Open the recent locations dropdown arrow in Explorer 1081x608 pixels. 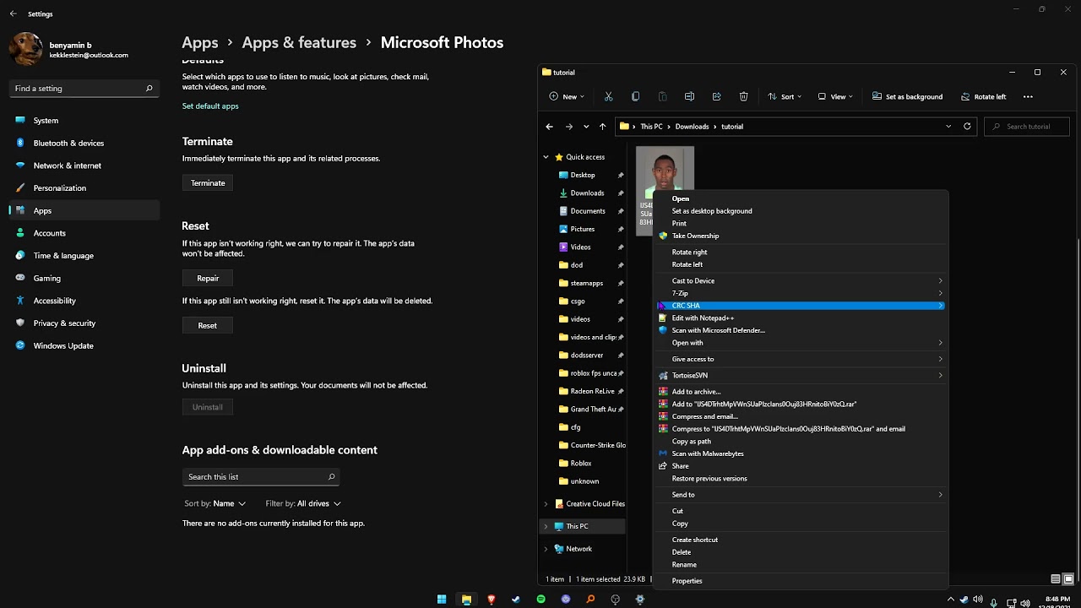(x=586, y=127)
